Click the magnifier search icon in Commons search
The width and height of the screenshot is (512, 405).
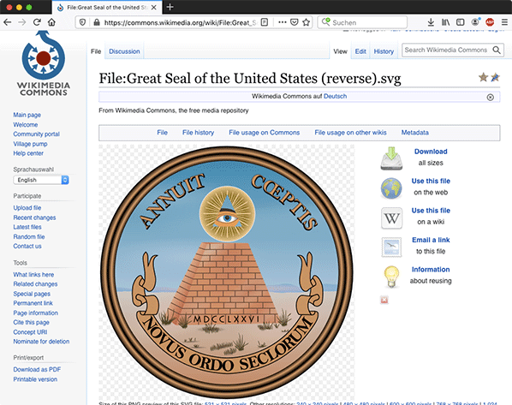[497, 50]
